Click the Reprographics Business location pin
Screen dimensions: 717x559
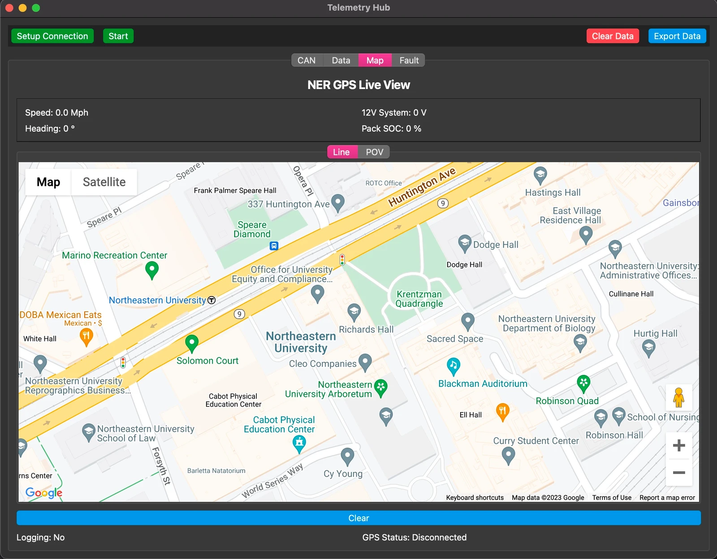[x=40, y=364]
